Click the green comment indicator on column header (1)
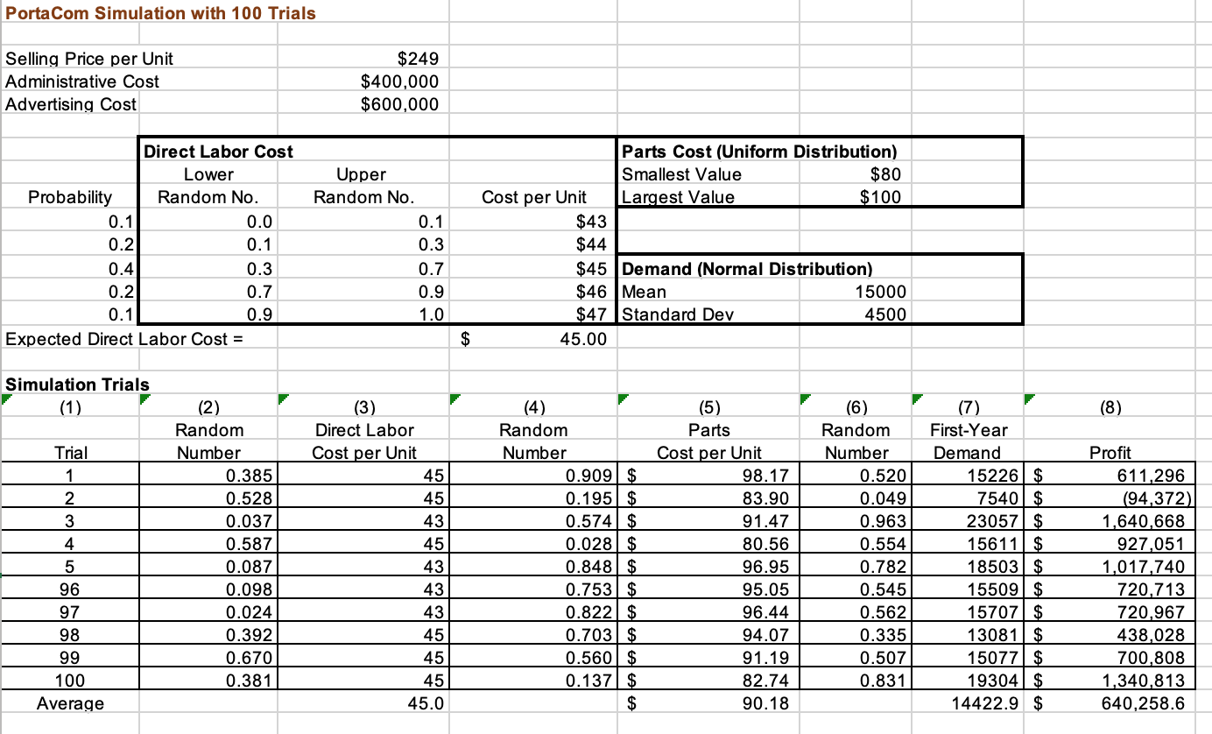The width and height of the screenshot is (1212, 734). (5, 400)
